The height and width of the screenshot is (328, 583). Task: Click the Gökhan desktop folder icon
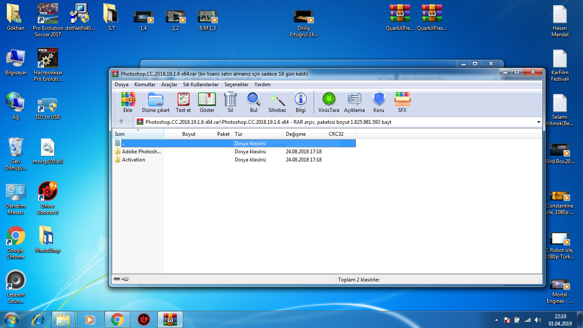tap(15, 18)
